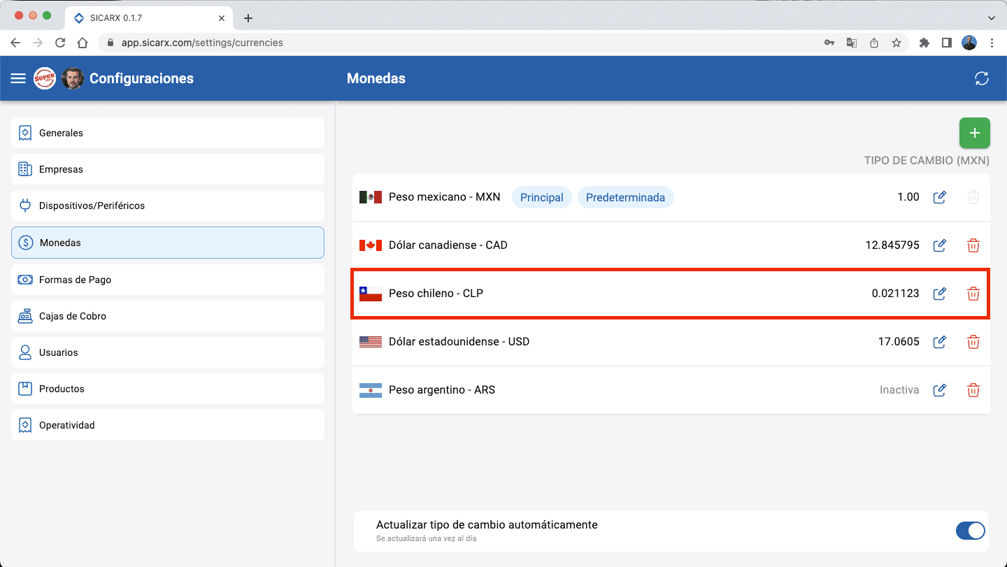Select the Principal badge on Peso mexicano
Image resolution: width=1007 pixels, height=567 pixels.
point(541,197)
